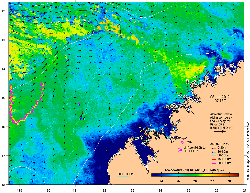The image size is (250, 193).
Task: Click the 127 longitude axis label
Action: tap(244, 190)
